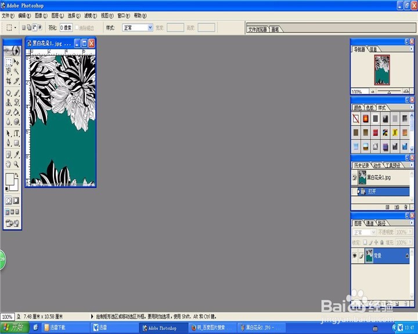The height and width of the screenshot is (334, 418).
Task: Select the Brush tool
Action: (x=16, y=93)
